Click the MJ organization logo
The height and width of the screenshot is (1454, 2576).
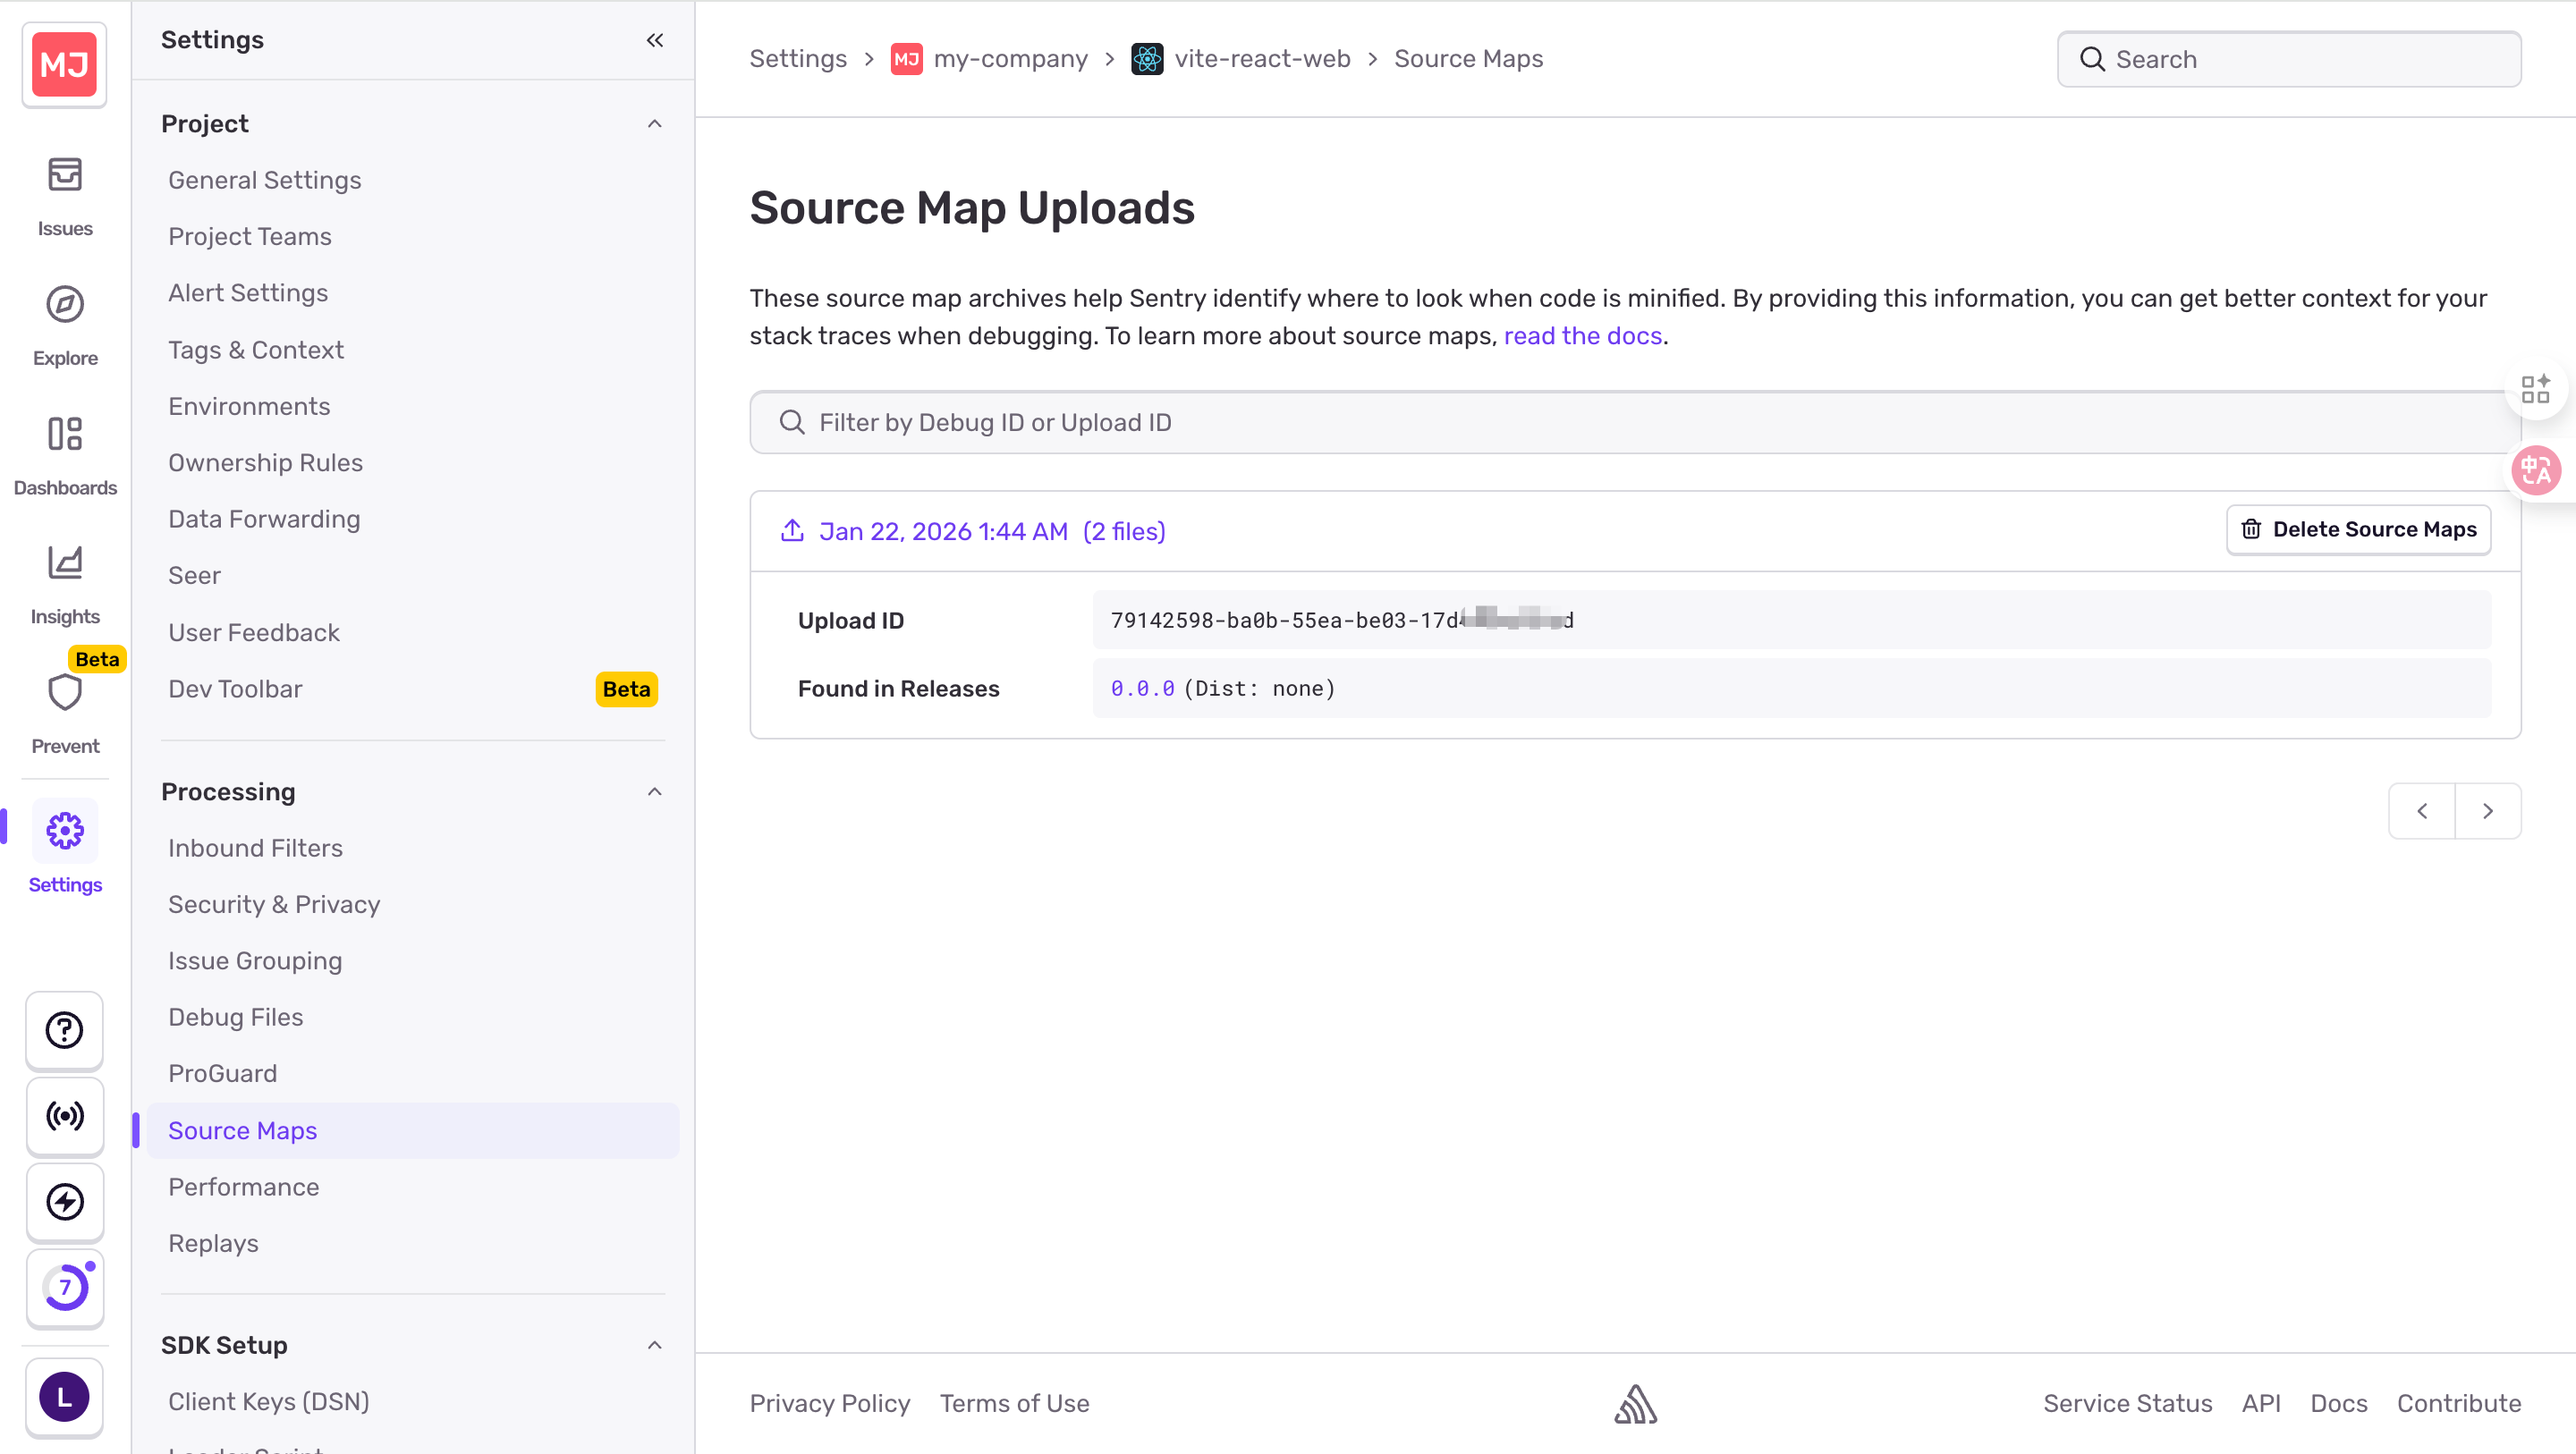coord(65,64)
